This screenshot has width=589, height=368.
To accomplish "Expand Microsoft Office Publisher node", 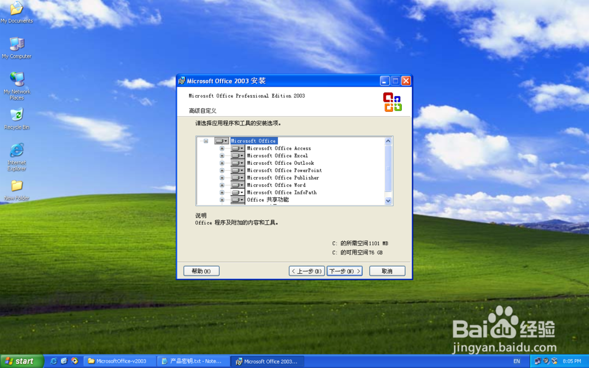I will 222,178.
